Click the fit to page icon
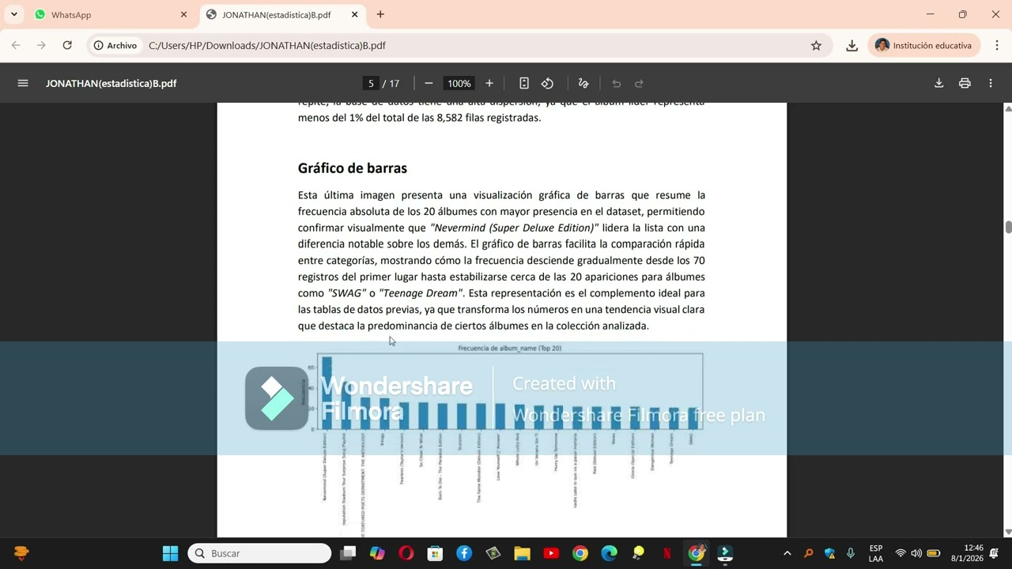The width and height of the screenshot is (1012, 569). [523, 83]
